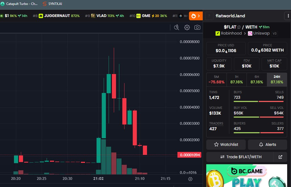Select trending token JUGGERNAUT 872%

(56, 16)
